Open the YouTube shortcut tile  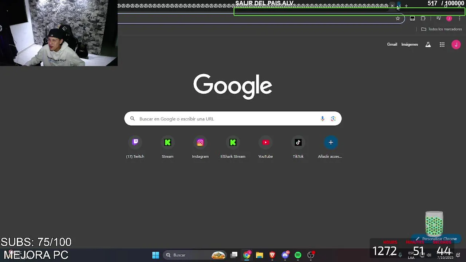[x=265, y=147]
